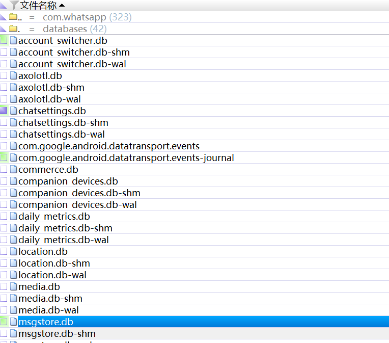
Task: Select file name companion_devices.db-shm
Action: [79, 193]
